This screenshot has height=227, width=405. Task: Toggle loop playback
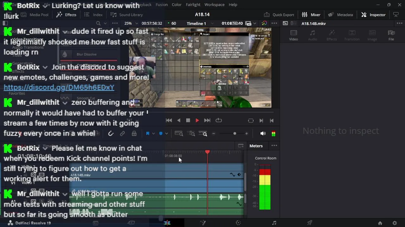[x=219, y=120]
